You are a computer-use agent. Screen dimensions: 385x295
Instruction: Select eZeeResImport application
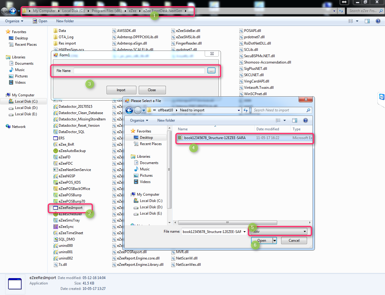point(68,208)
